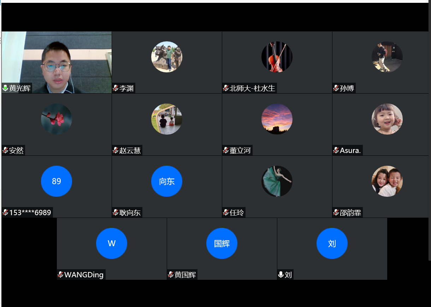Click the muted mic icon beside Asura.

tap(336, 150)
